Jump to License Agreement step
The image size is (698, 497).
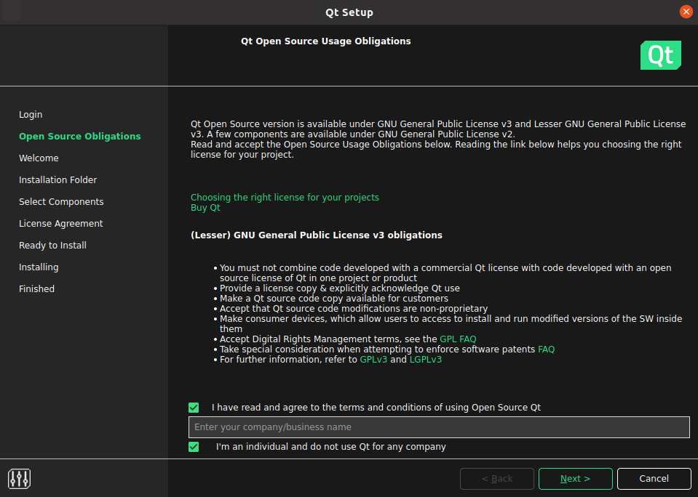[60, 224]
